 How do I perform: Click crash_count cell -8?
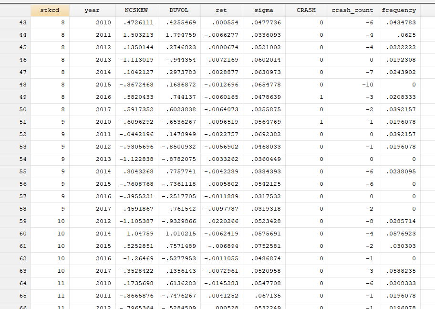tap(352, 221)
